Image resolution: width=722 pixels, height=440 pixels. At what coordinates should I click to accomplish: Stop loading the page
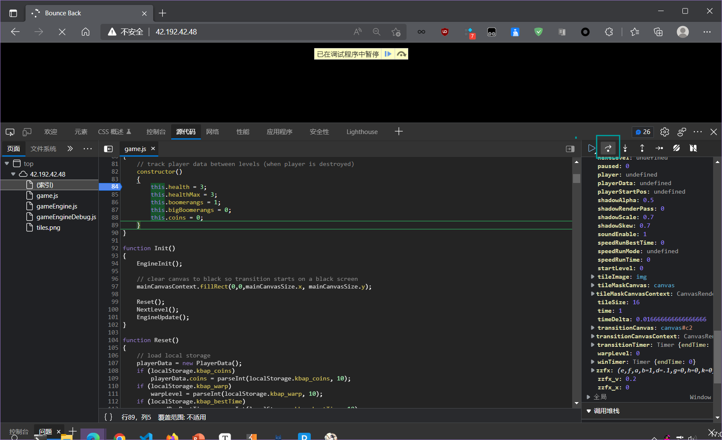(x=62, y=32)
